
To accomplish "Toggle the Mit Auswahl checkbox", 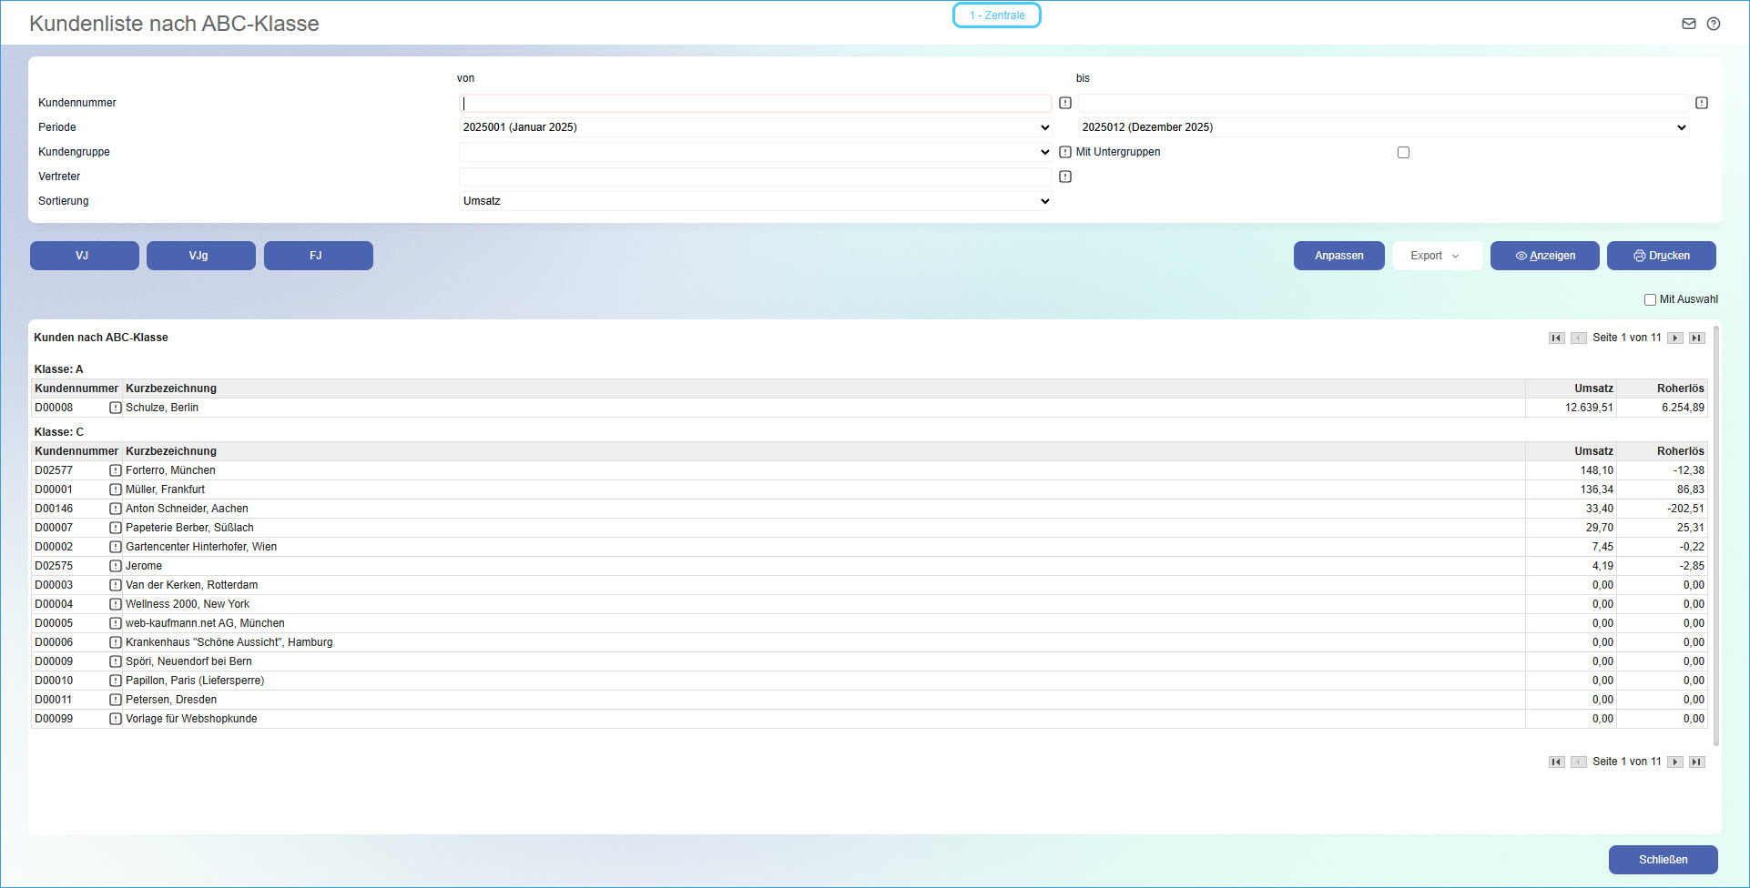I will [x=1650, y=299].
